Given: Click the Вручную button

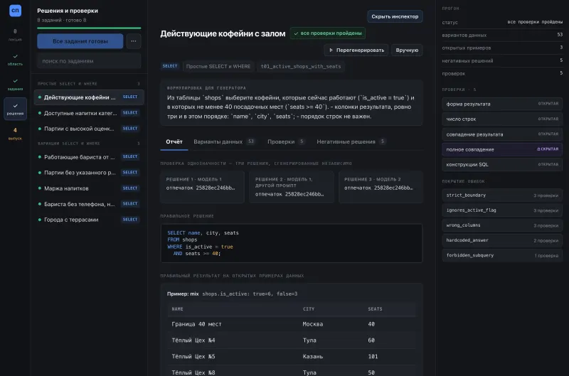Looking at the screenshot, I should coord(407,50).
